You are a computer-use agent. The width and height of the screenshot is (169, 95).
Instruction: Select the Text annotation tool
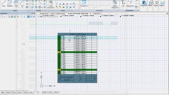[x=123, y=3]
